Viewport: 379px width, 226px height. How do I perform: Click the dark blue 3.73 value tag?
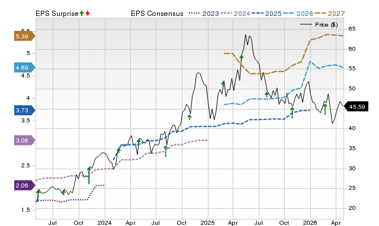click(x=25, y=111)
